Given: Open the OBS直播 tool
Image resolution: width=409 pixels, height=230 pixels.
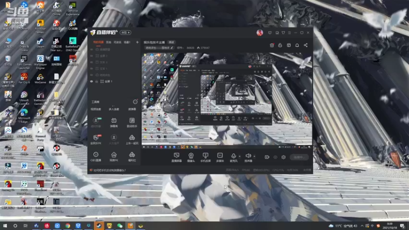Looking at the screenshot, I should point(96,157).
